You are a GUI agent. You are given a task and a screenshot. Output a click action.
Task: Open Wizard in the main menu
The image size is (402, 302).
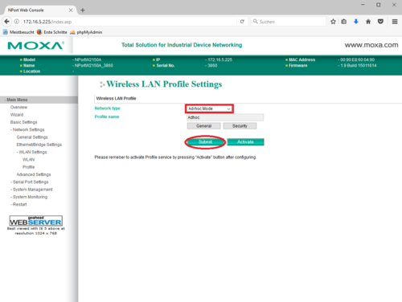coord(17,115)
